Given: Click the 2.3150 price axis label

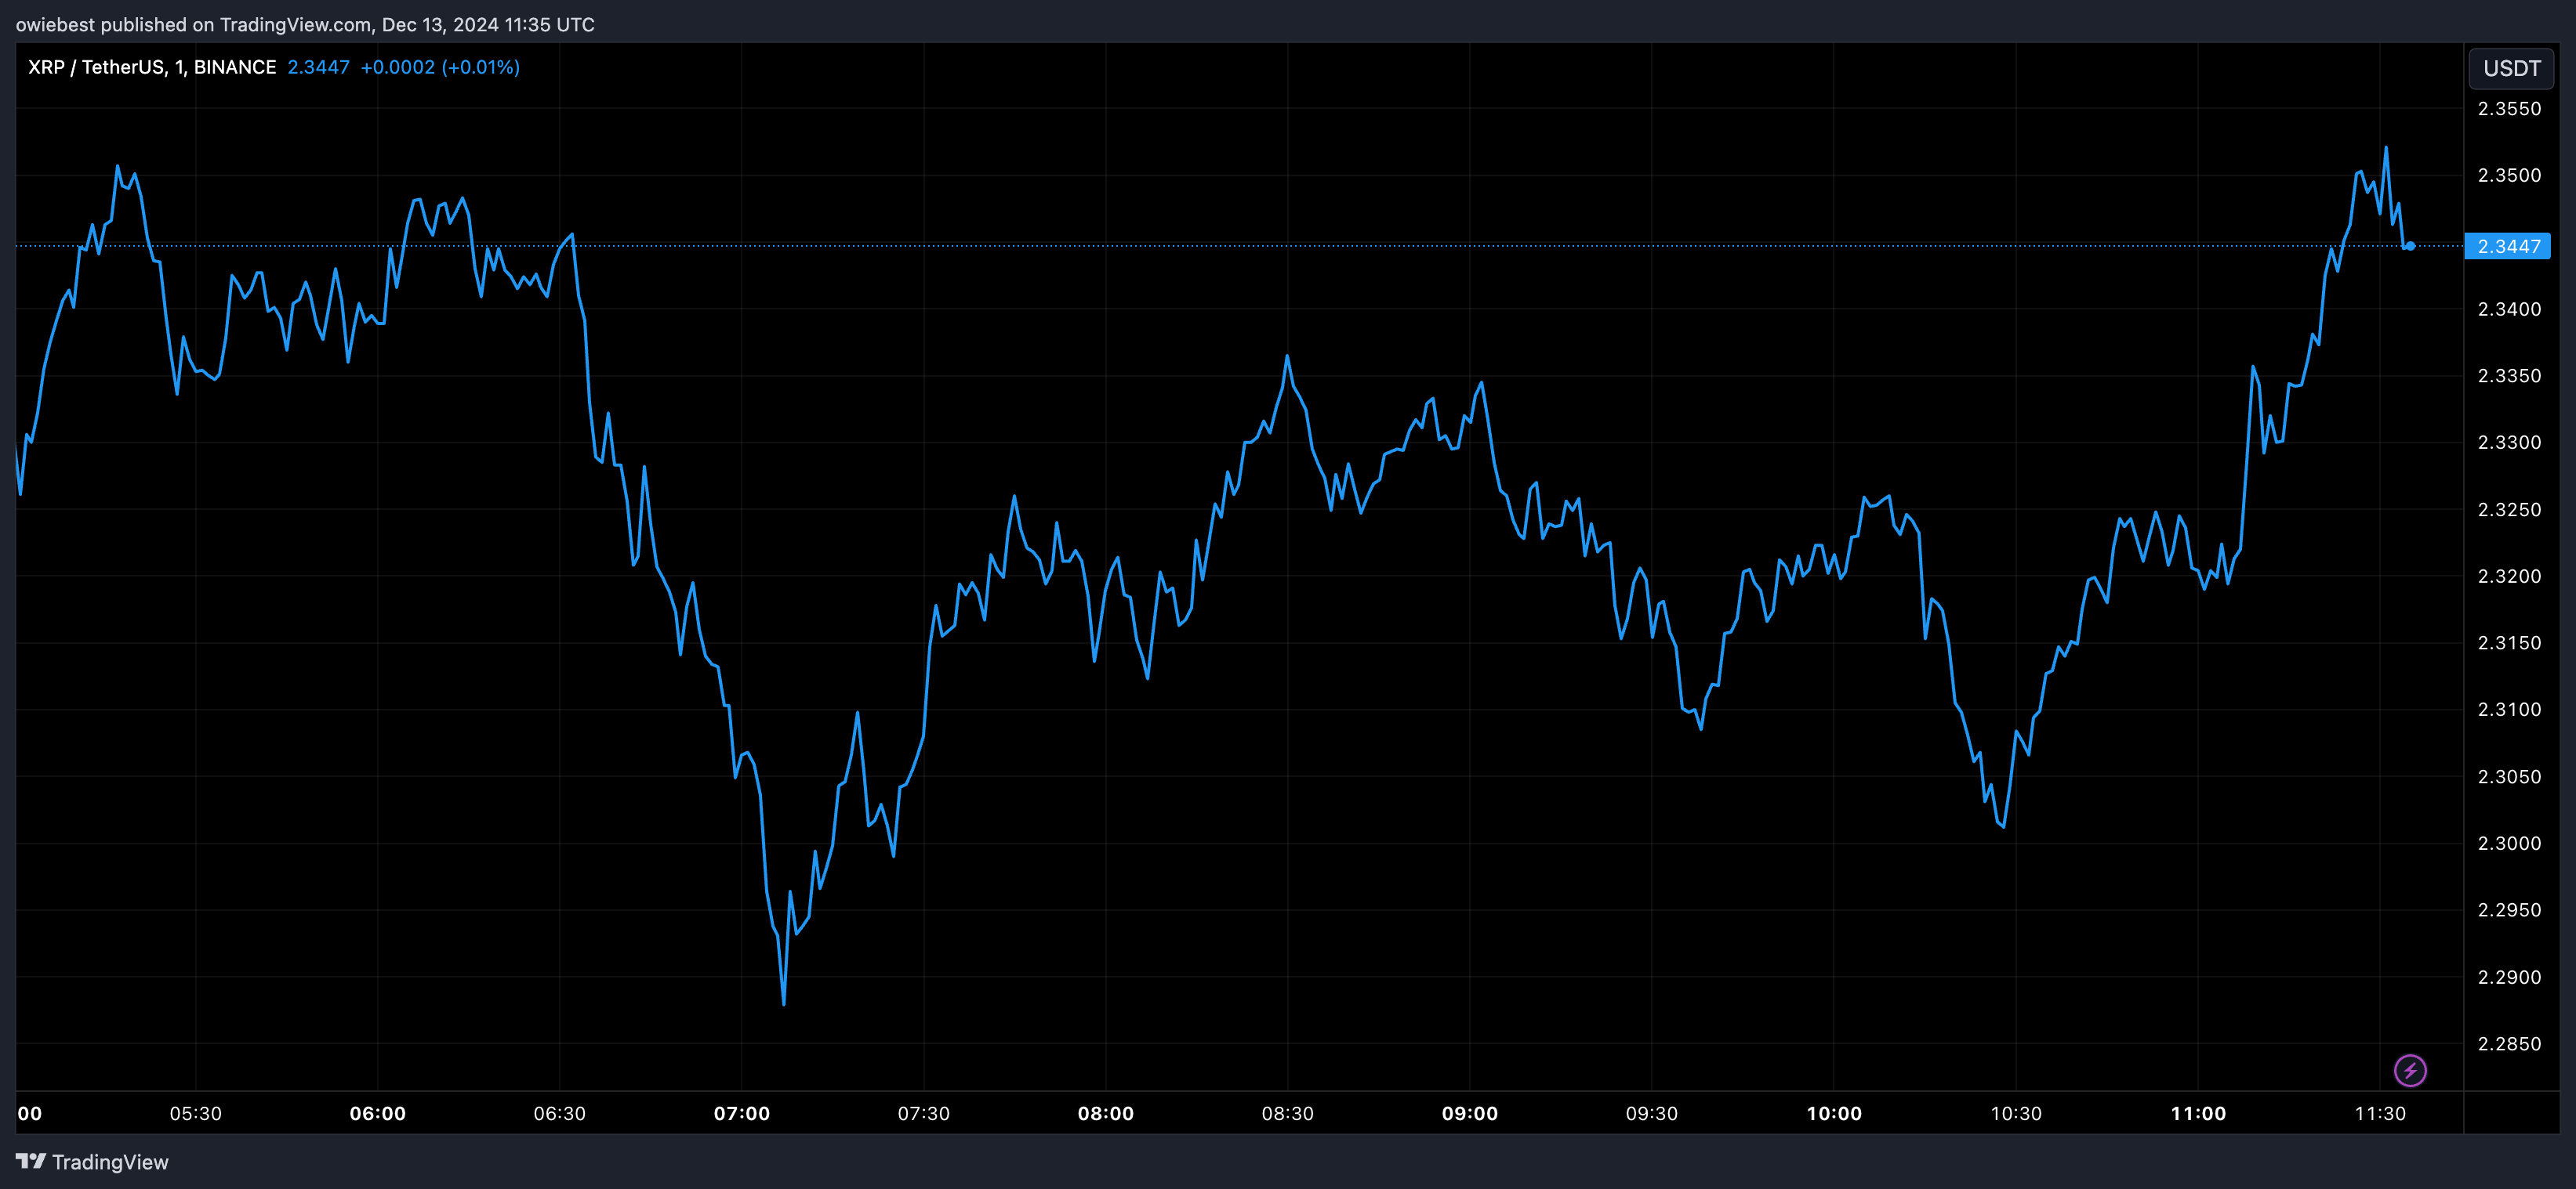Looking at the screenshot, I should click(2509, 642).
